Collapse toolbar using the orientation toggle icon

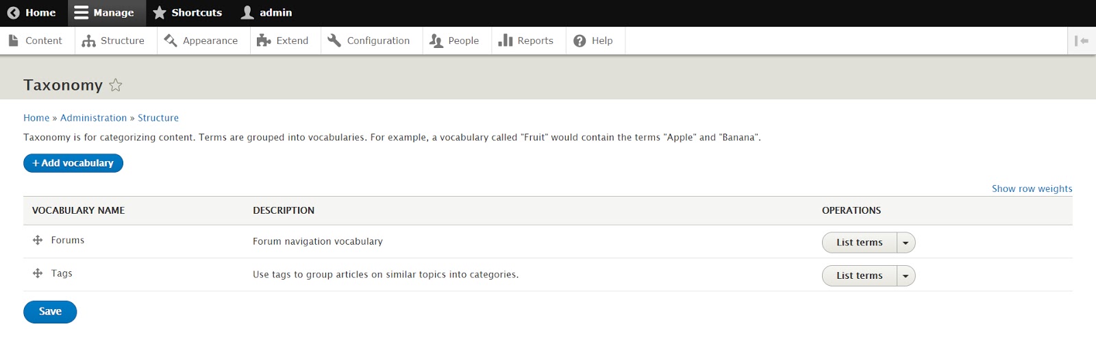(1082, 41)
